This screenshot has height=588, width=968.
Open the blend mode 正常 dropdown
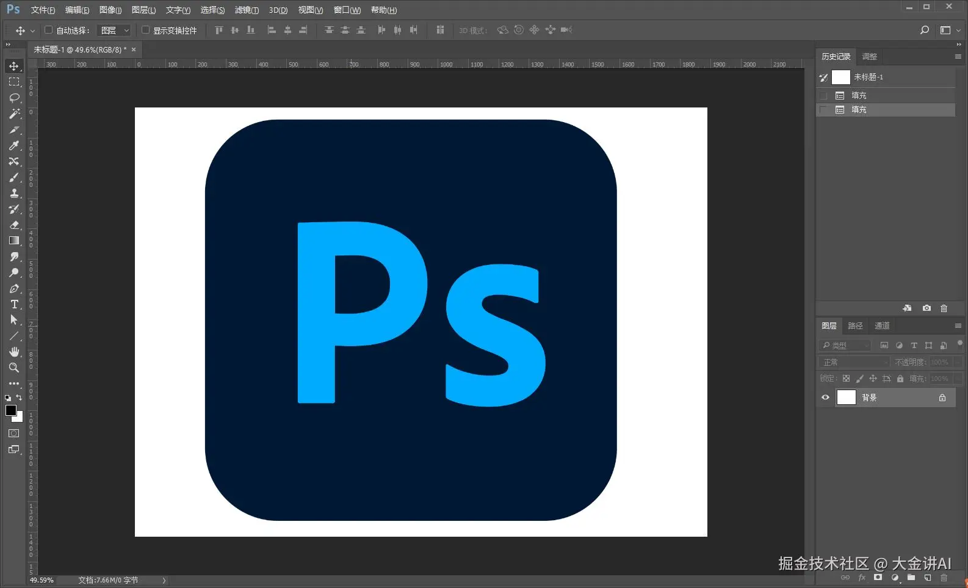[x=854, y=362]
